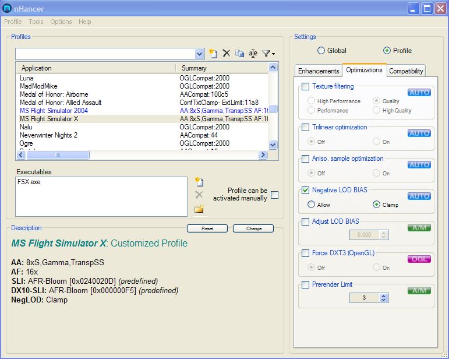Select the MS Flight Simulator X profile
This screenshot has height=359, width=449.
[142, 119]
